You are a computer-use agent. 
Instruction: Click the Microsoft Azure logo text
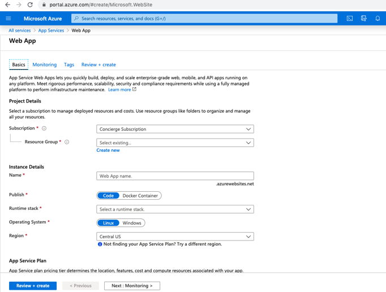click(43, 19)
